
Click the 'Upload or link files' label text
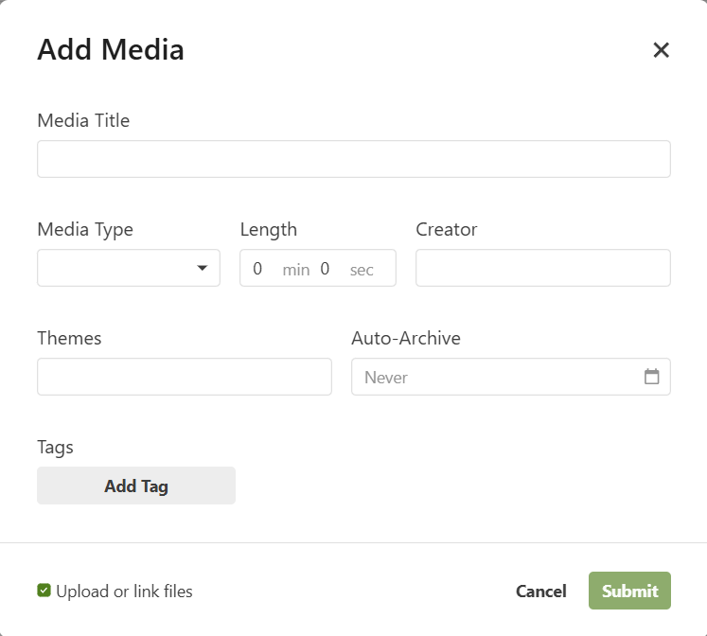124,592
